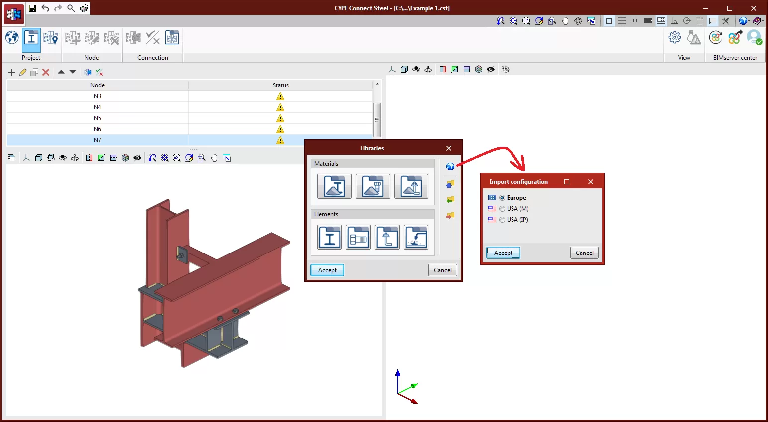This screenshot has height=422, width=768.
Task: Open welds elements library in Libraries
Action: [x=416, y=237]
